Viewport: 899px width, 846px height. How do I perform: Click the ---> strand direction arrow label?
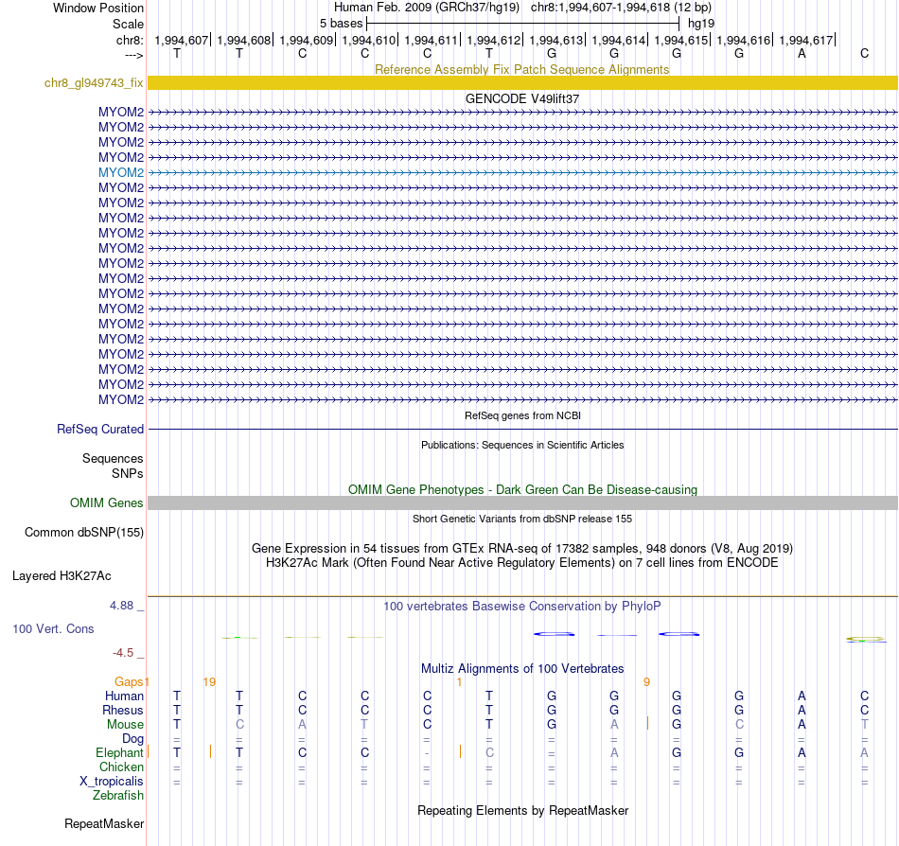click(133, 55)
